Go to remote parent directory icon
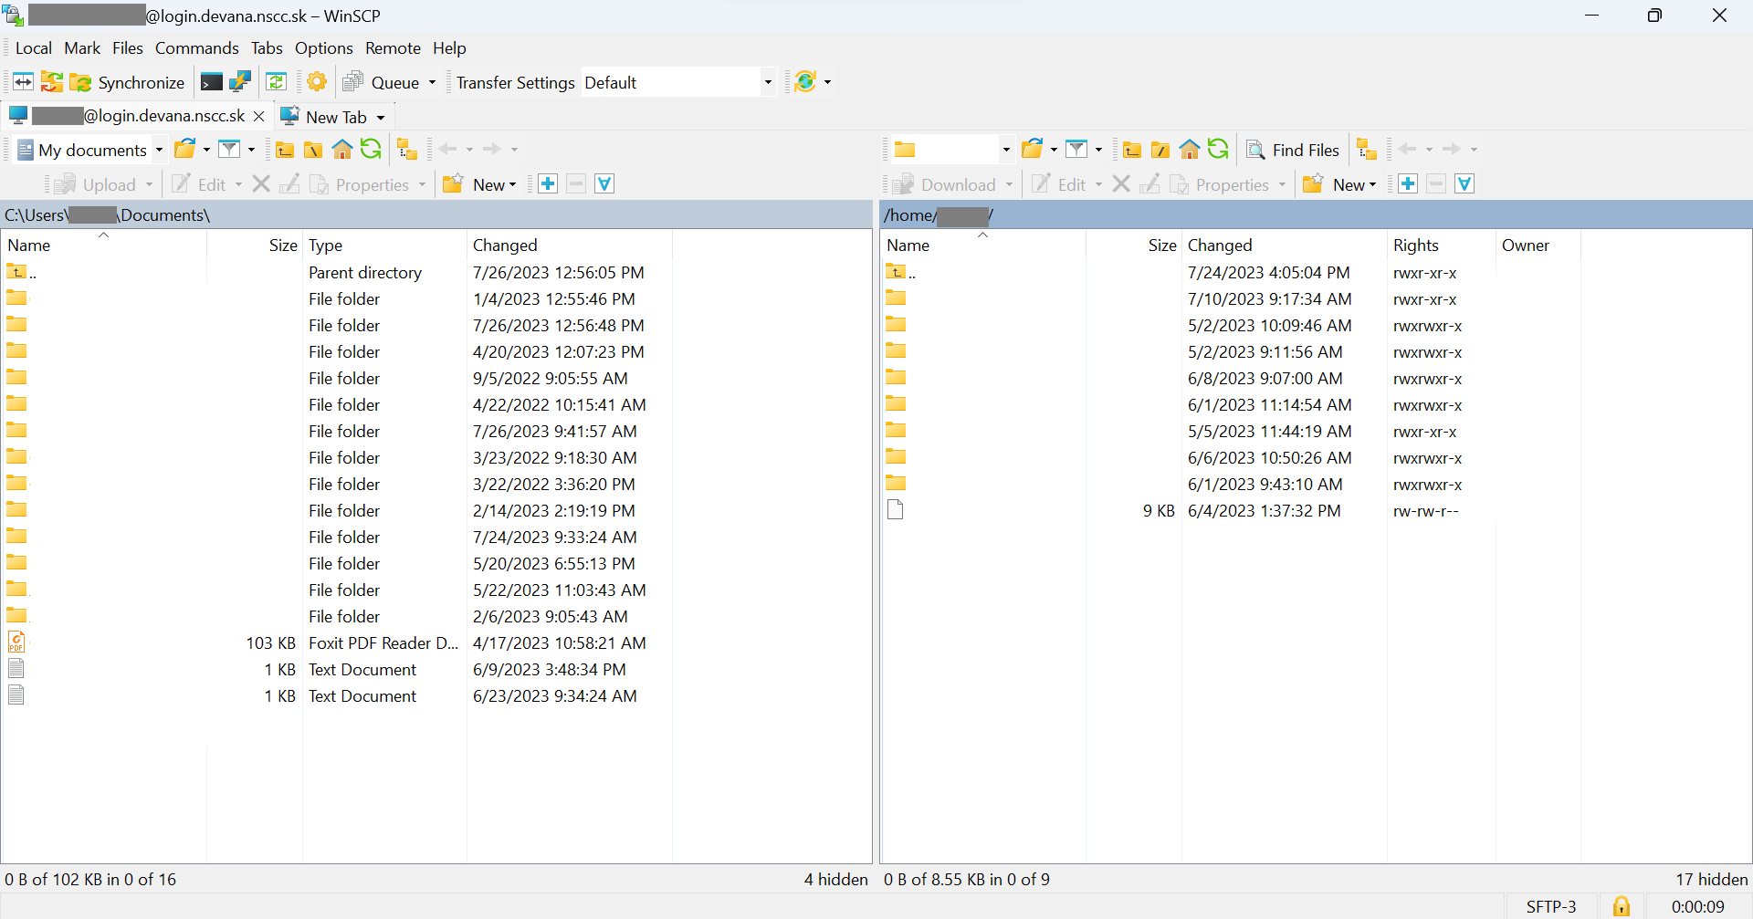Screen dimensions: 1753x919 1132,150
